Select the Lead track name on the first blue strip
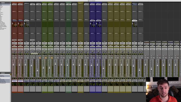181x102 pixels. point(92,81)
